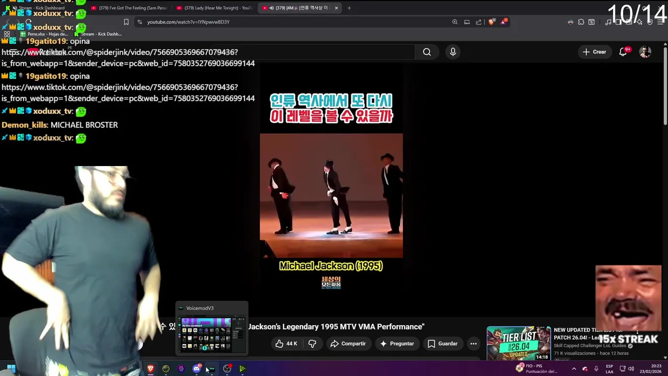This screenshot has height=376, width=668.
Task: Switch to Stream - Kick Dashboard tab
Action: point(42,8)
